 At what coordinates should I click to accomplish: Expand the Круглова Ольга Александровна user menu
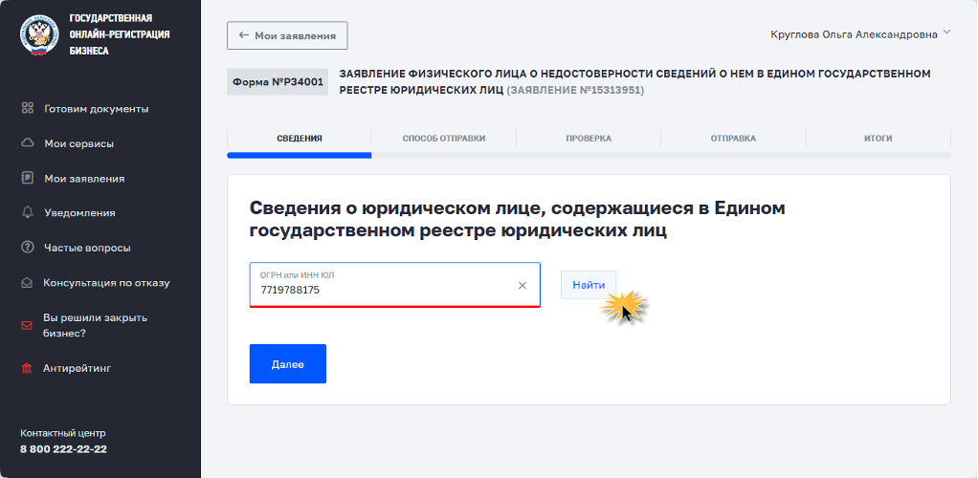(946, 32)
